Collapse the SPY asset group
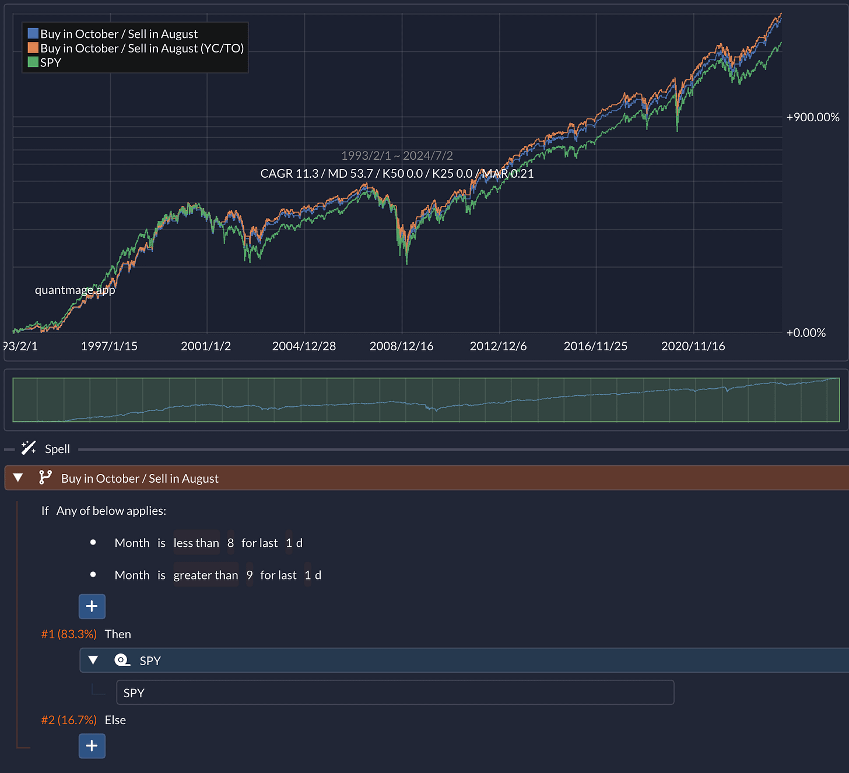Screen dimensions: 849x773 tap(93, 660)
